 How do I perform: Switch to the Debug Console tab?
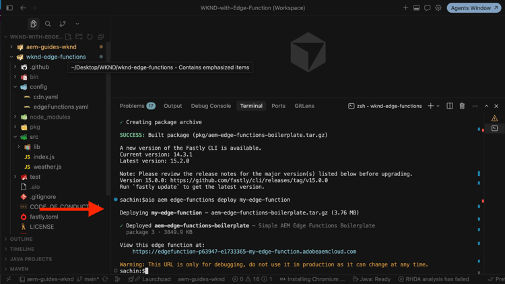(211, 106)
